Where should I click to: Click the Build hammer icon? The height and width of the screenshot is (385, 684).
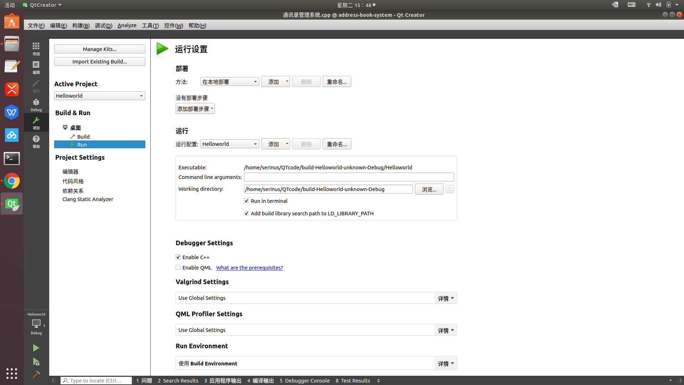coord(36,375)
